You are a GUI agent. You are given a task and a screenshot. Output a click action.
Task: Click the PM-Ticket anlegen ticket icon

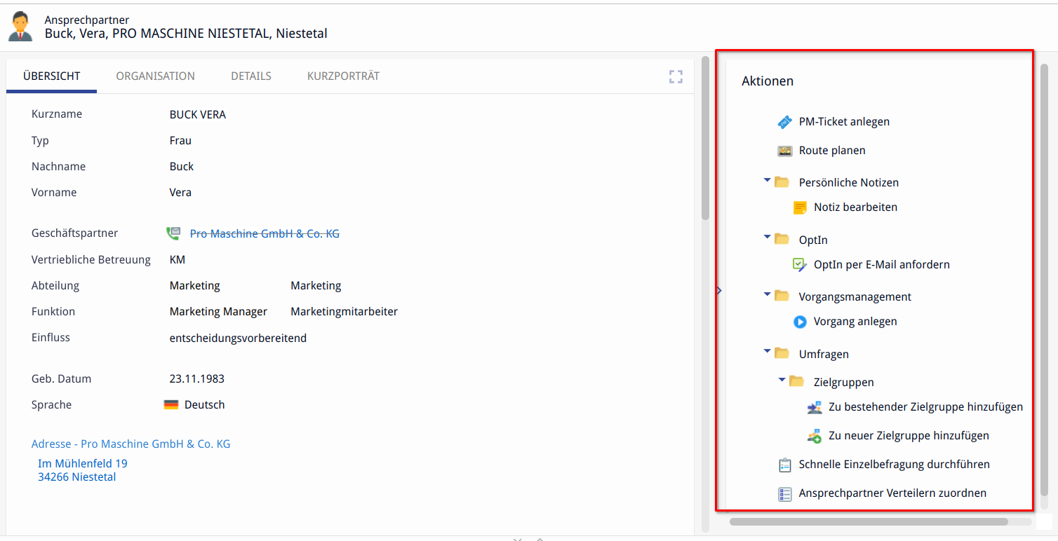click(x=784, y=122)
